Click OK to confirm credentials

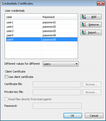coord(73,116)
